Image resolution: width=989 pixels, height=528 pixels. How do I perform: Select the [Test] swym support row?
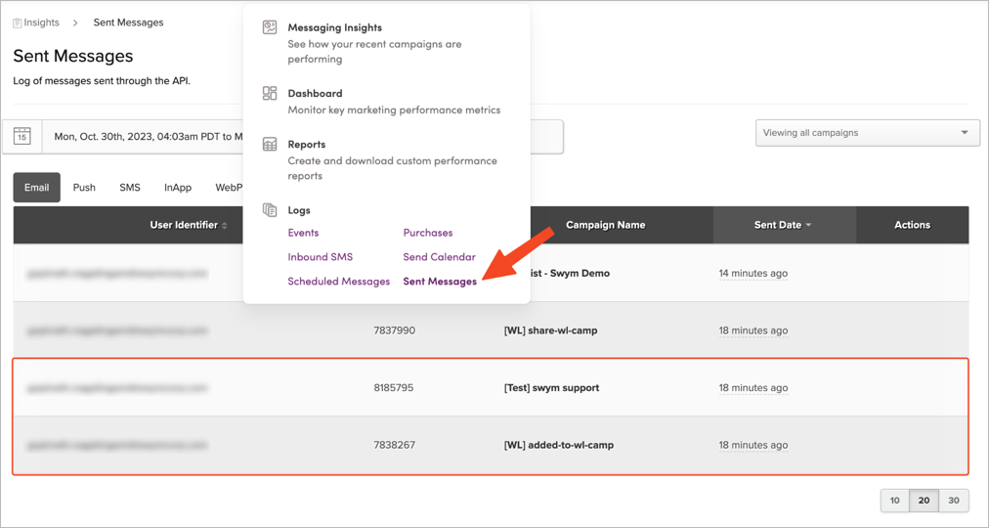click(491, 387)
